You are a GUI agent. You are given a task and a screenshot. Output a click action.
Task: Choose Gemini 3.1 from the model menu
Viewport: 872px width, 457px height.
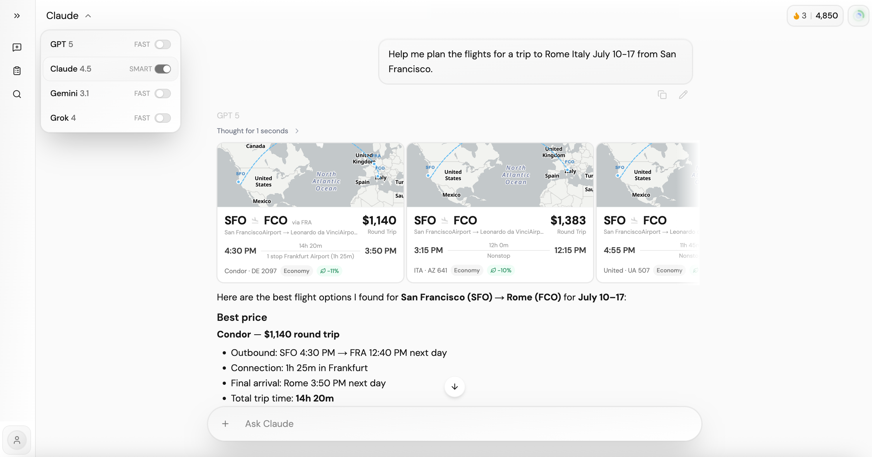pos(110,94)
